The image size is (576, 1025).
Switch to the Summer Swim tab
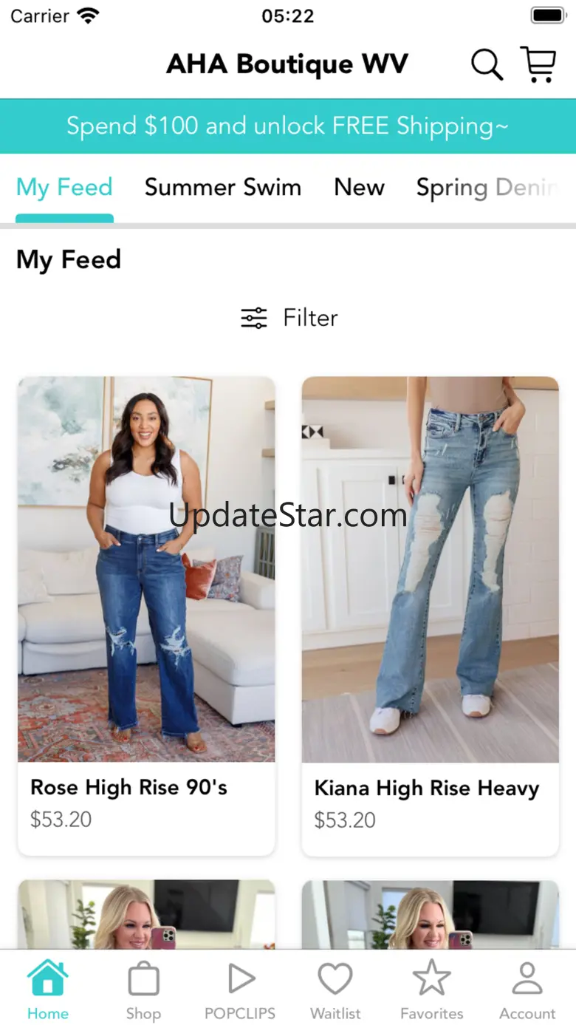[223, 188]
